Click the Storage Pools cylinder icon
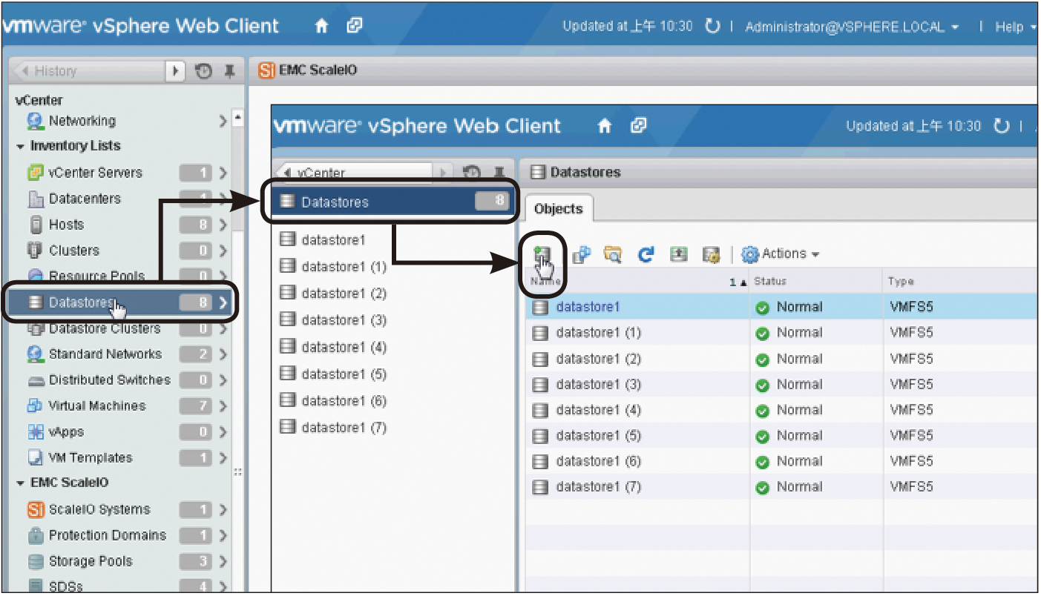Image resolution: width=1041 pixels, height=596 pixels. pyautogui.click(x=36, y=561)
